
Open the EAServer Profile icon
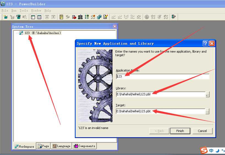click(93, 17)
